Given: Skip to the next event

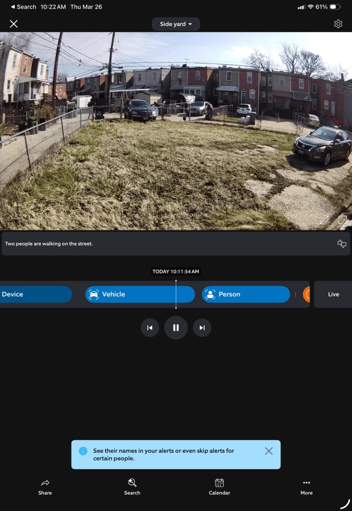Looking at the screenshot, I should [202, 328].
